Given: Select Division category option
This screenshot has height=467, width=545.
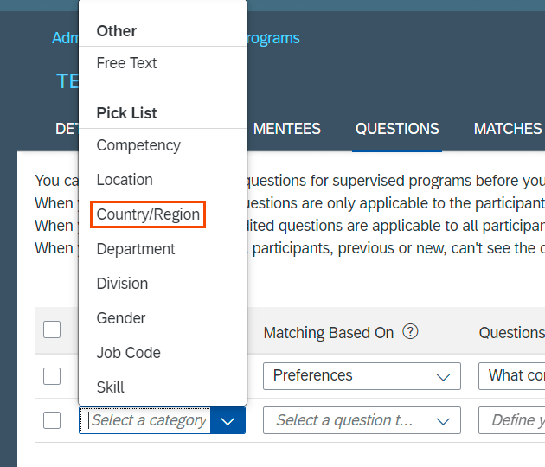Looking at the screenshot, I should pos(122,284).
